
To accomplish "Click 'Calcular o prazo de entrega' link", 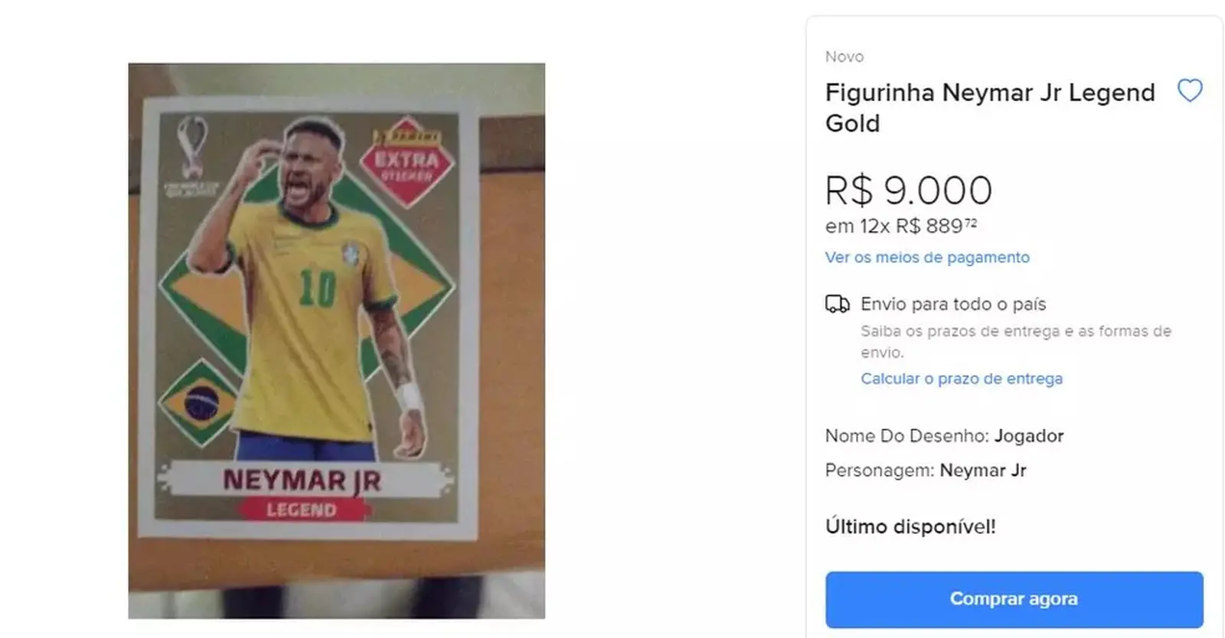I will point(962,379).
